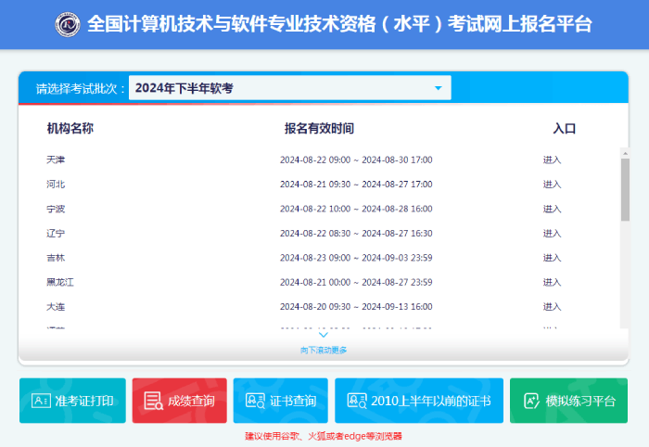Image resolution: width=649 pixels, height=447 pixels.
Task: Select the 宁波 organization name
Action: coord(56,209)
